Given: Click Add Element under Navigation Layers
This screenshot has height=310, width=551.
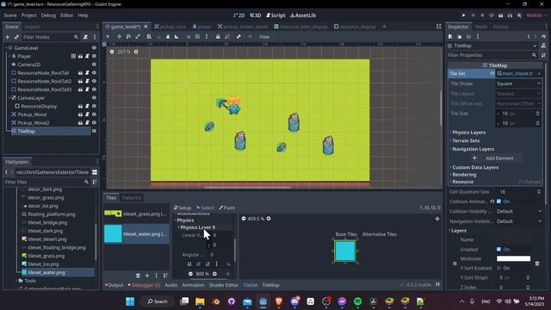Looking at the screenshot, I should [495, 158].
